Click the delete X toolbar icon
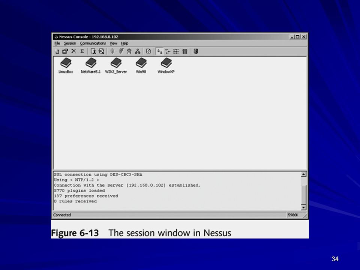360x270 pixels. click(x=73, y=51)
